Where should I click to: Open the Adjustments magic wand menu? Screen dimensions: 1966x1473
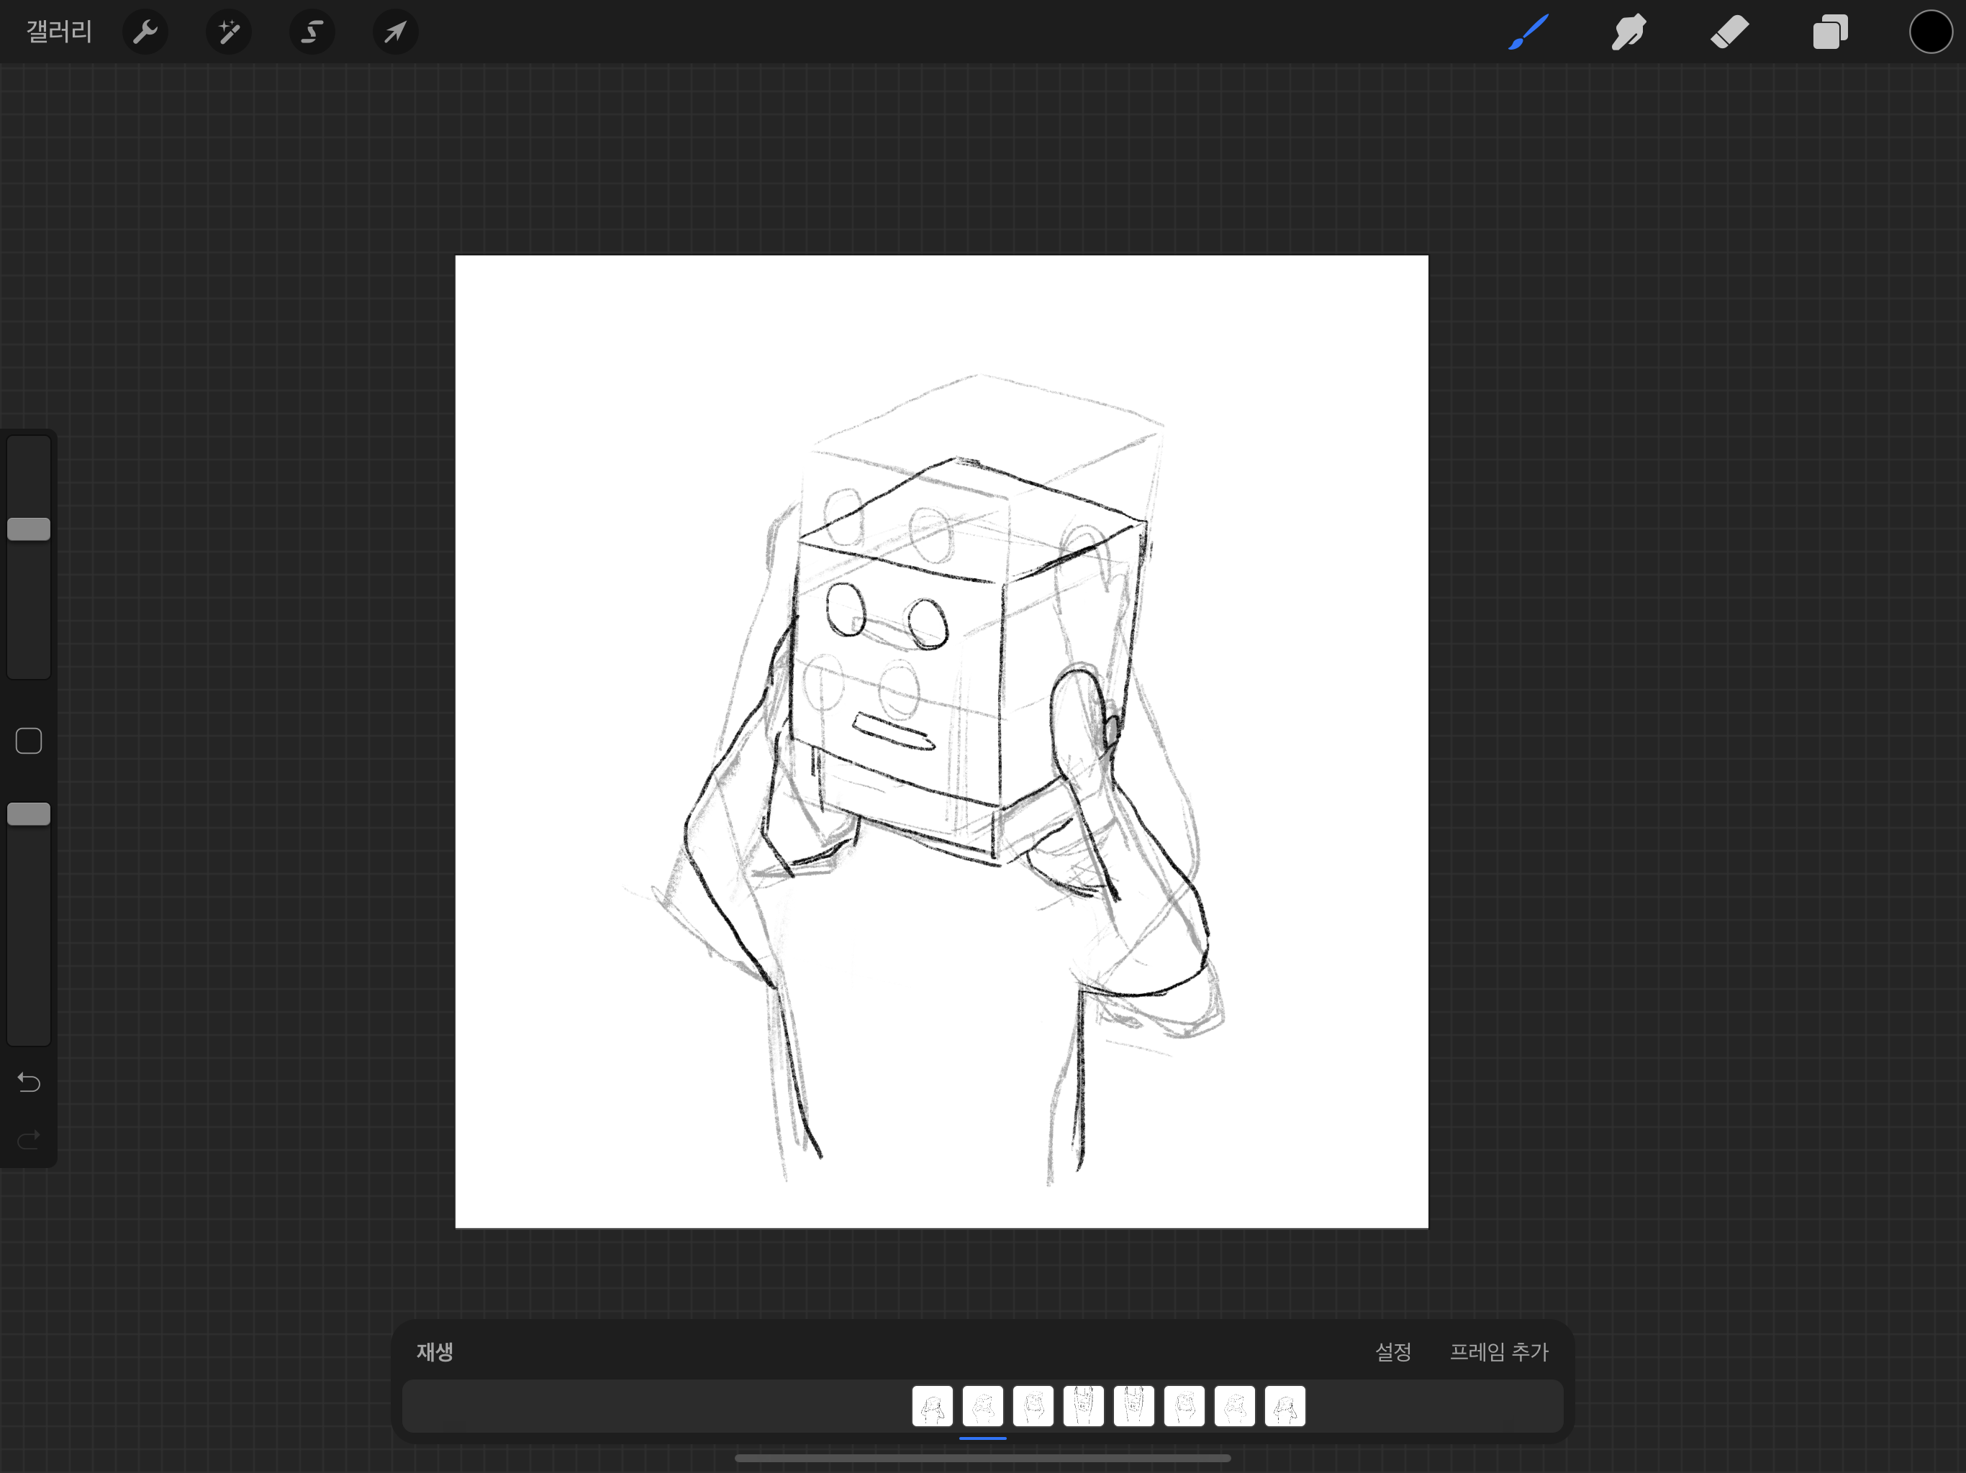(228, 33)
